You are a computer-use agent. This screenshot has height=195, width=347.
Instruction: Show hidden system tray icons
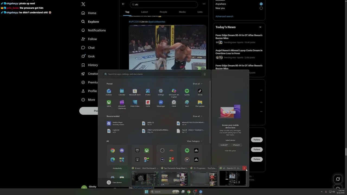[322, 192]
